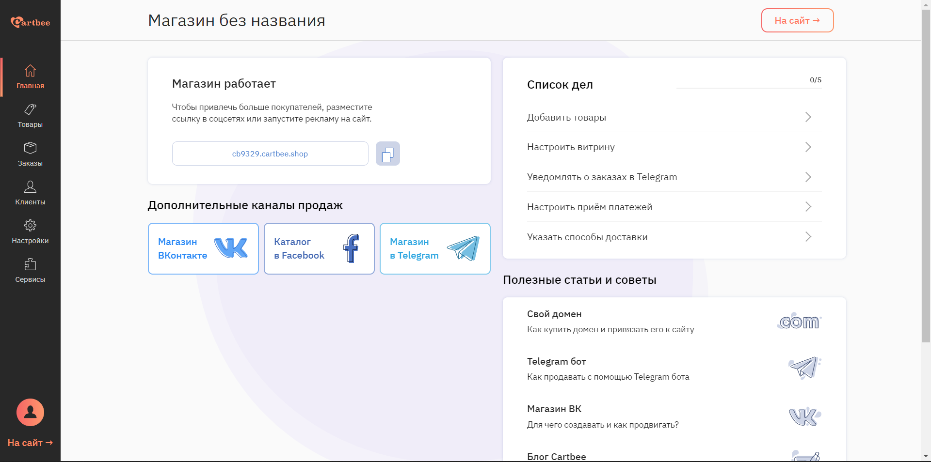931x462 pixels.
Task: Click Как купить домен и привязать subtitle
Action: pos(610,329)
